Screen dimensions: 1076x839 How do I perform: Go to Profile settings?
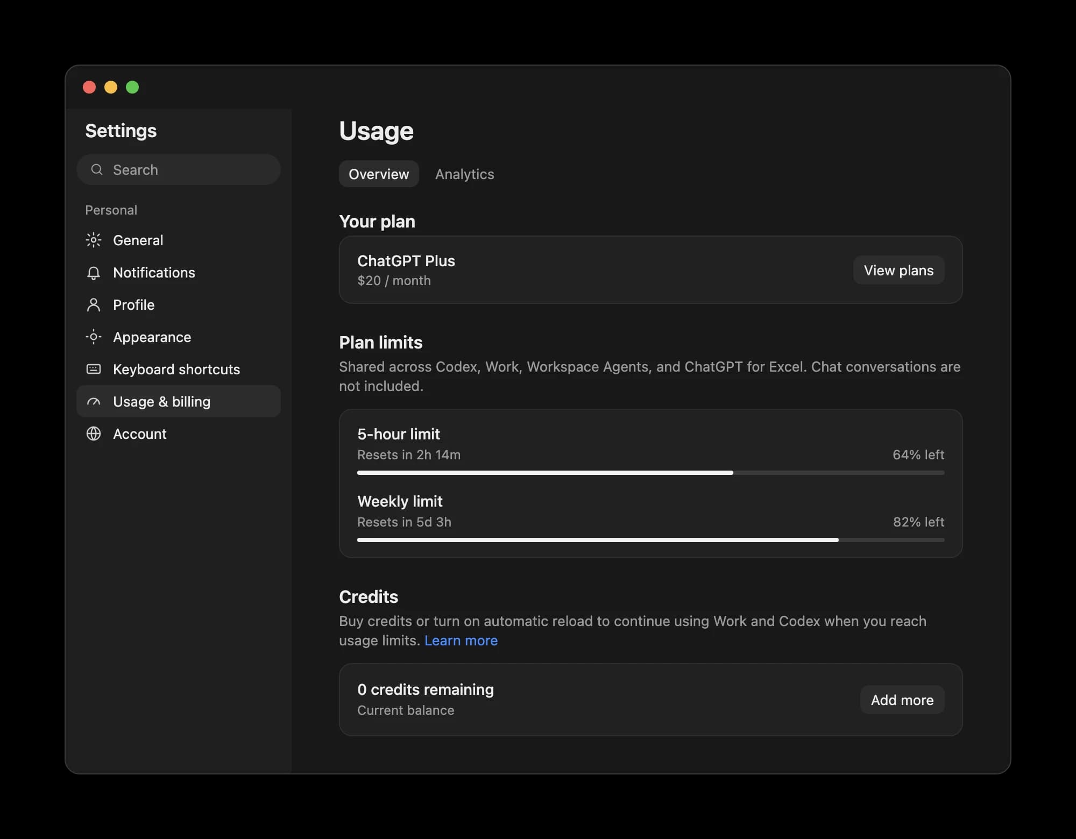tap(179, 305)
